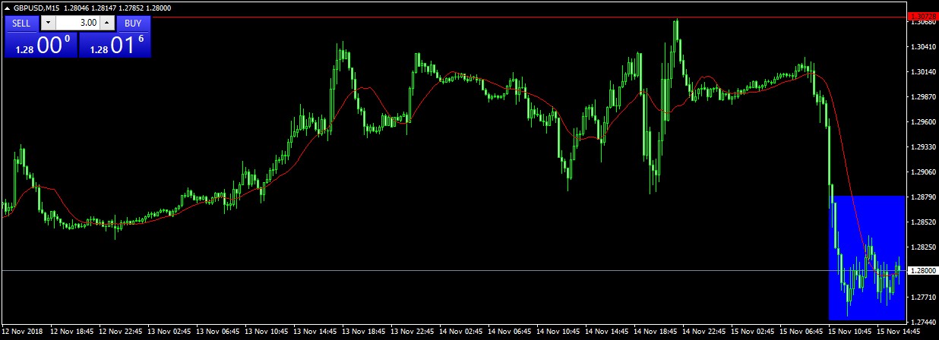This screenshot has width=939, height=340.
Task: Click the 14 Nov 10:45 time axis label
Action: 560,332
